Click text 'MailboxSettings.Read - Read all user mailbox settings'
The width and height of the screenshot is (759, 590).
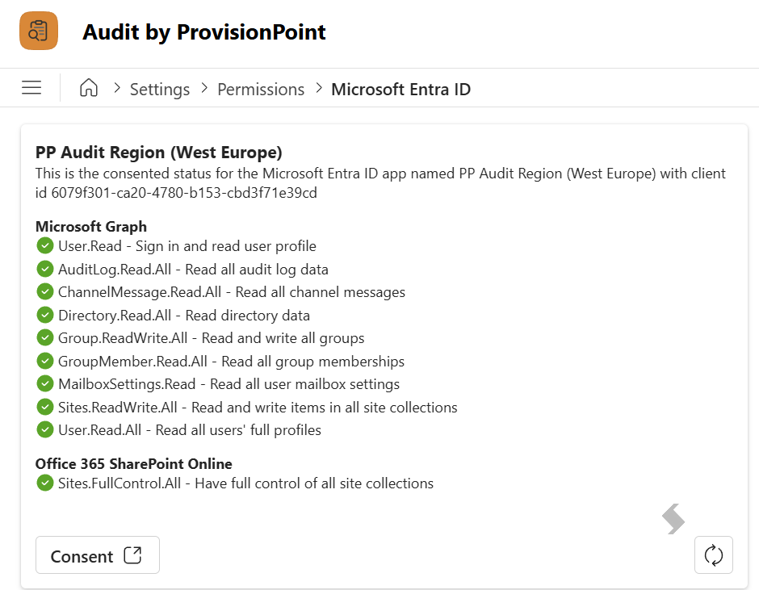point(229,384)
